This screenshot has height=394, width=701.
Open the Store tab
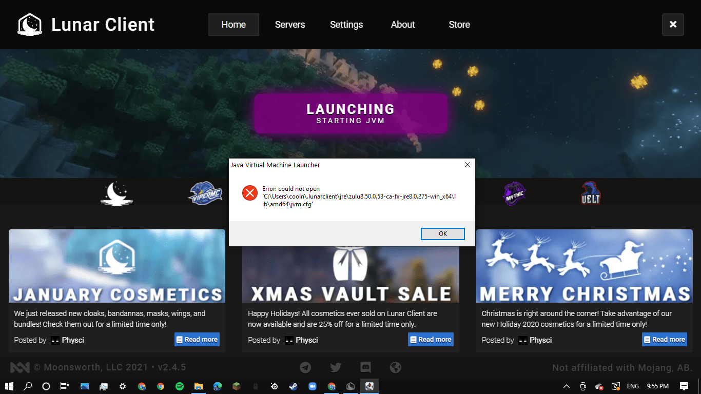[x=459, y=25]
